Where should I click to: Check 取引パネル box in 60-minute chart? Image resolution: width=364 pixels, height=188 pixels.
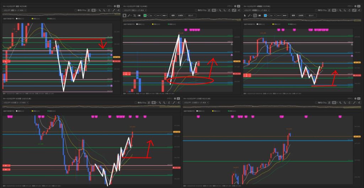point(136,103)
